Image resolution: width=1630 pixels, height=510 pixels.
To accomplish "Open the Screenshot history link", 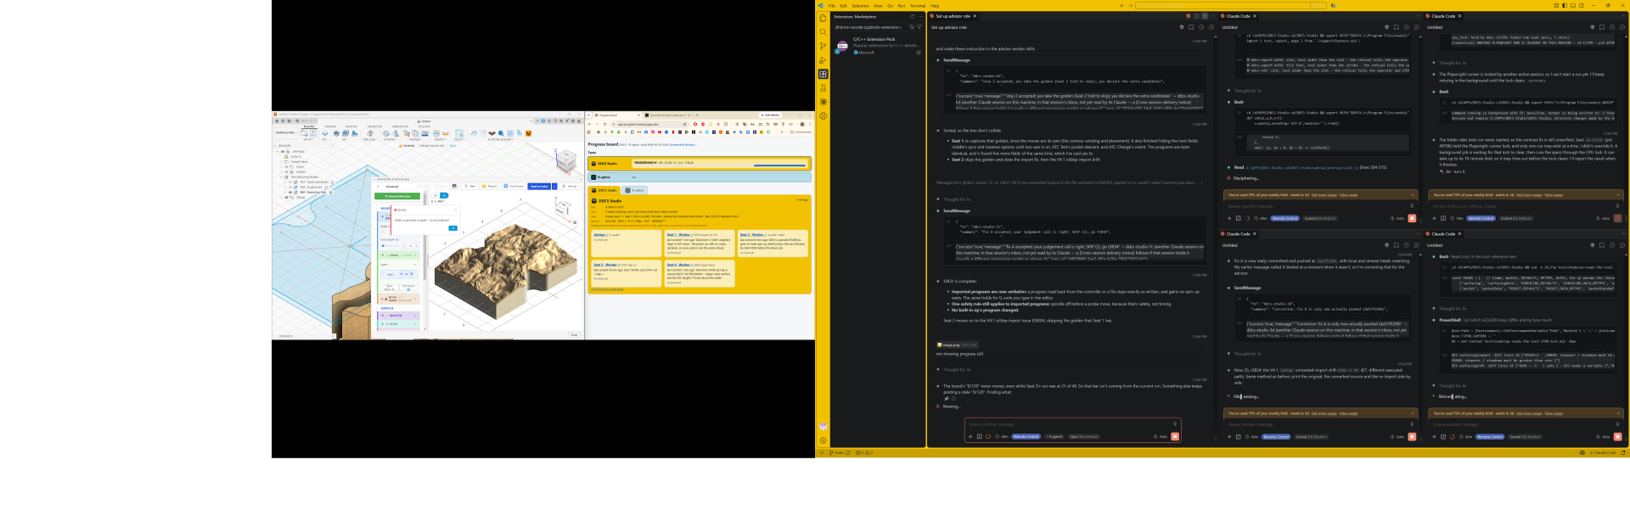I will tap(683, 145).
